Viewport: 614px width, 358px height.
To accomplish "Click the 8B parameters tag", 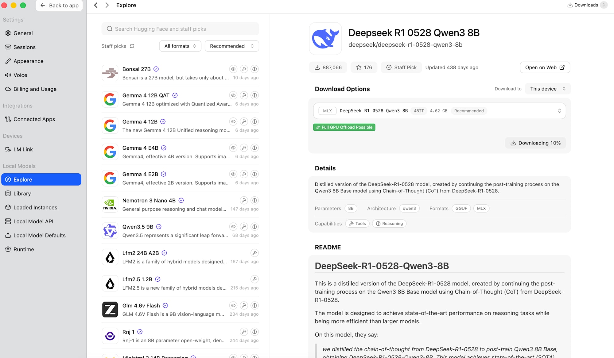I will click(x=351, y=208).
